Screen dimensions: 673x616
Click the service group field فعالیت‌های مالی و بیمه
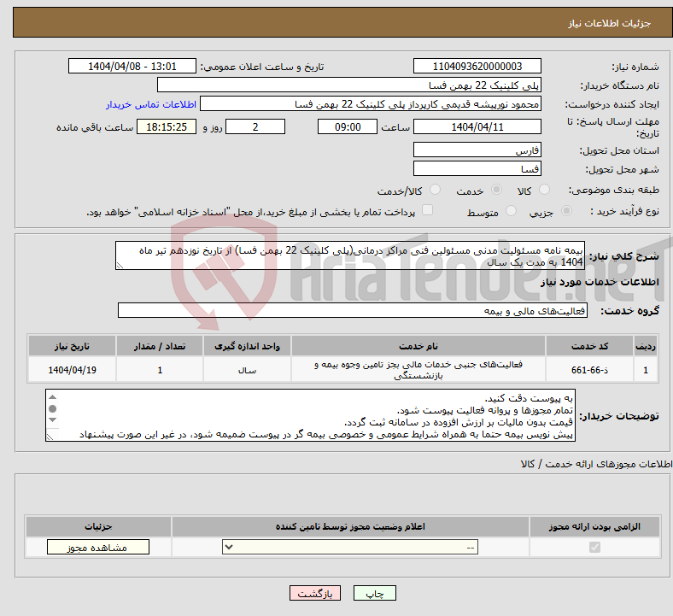tap(353, 310)
